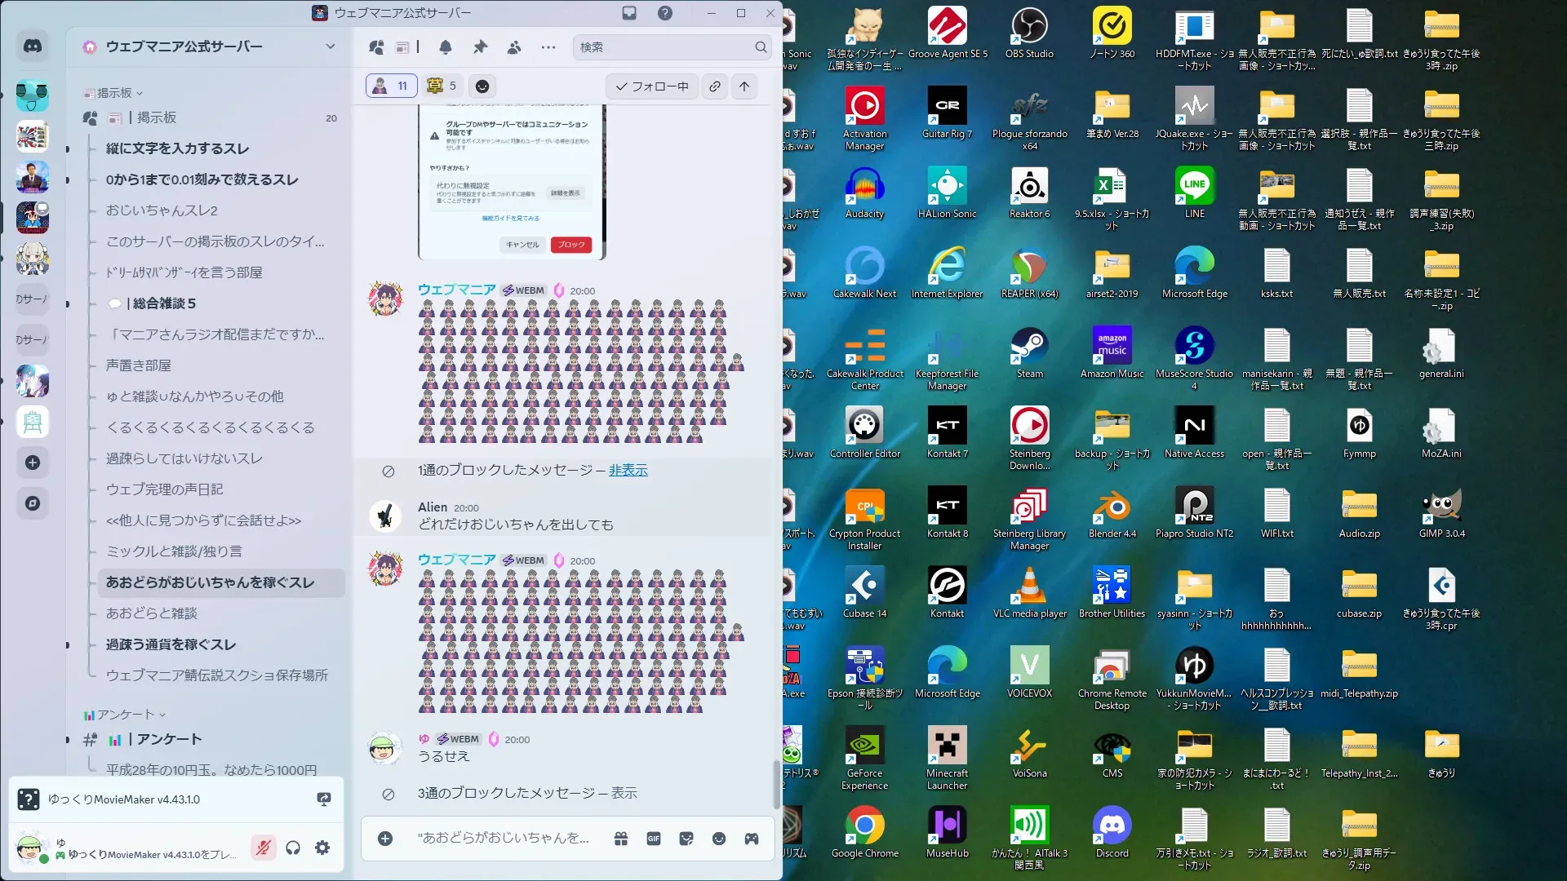This screenshot has width=1567, height=881.
Task: Open Discord home via logo icon
Action: (33, 46)
